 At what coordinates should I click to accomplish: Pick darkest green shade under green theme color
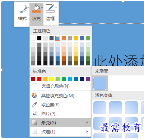coord(88,63)
